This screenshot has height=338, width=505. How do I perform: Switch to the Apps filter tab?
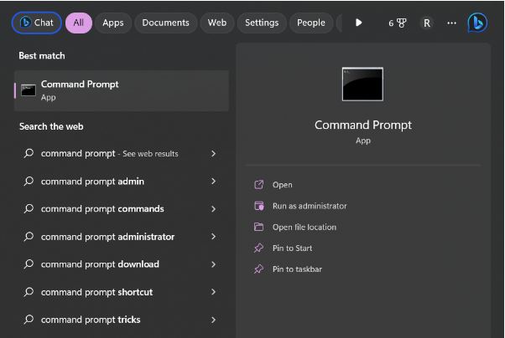tap(113, 23)
